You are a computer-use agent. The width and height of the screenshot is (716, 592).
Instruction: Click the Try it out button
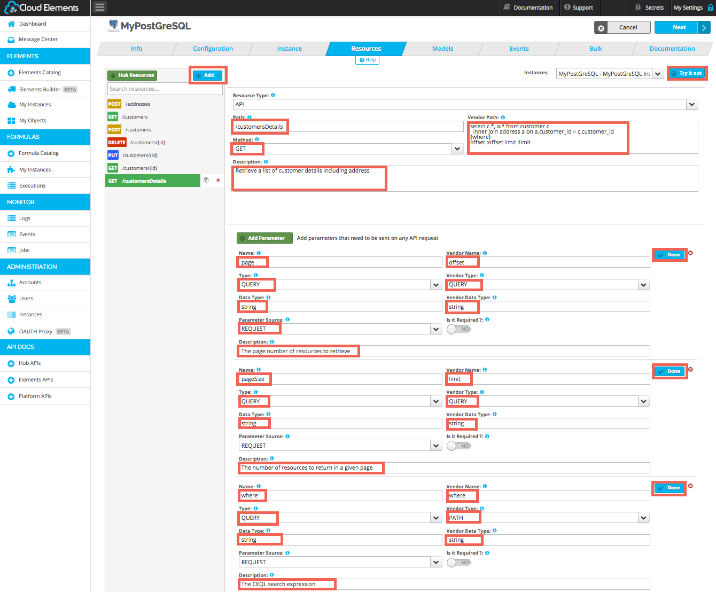pyautogui.click(x=687, y=73)
